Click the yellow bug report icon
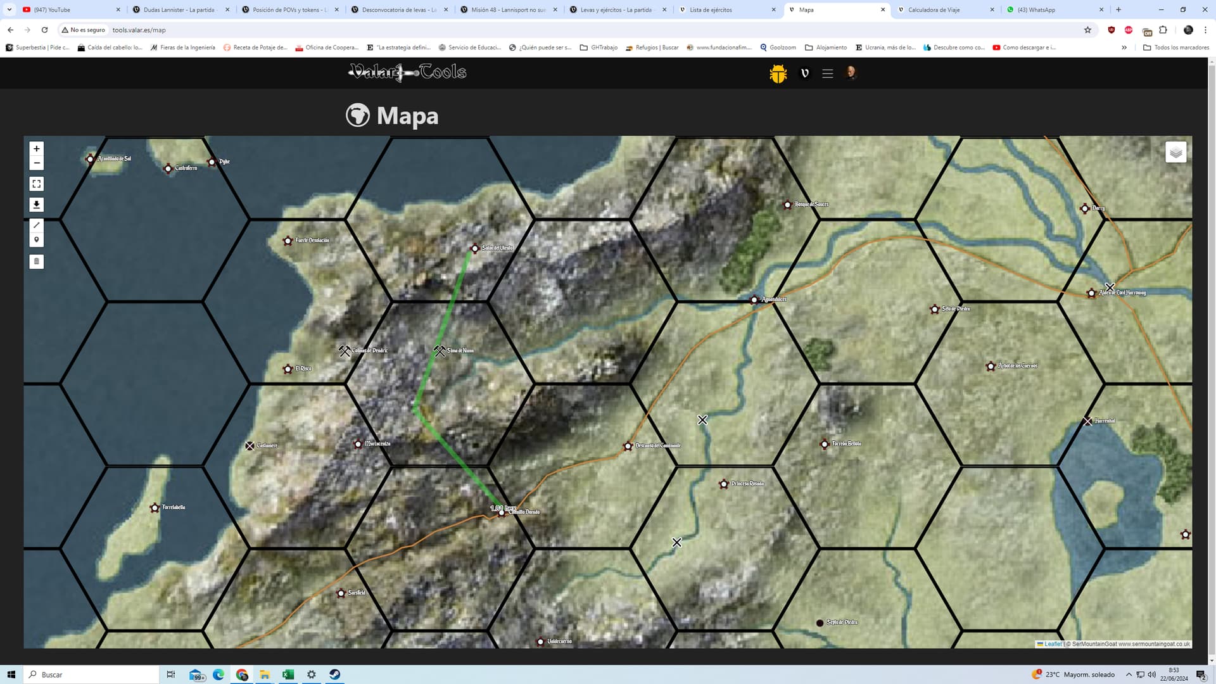Viewport: 1216px width, 684px height. 778,73
